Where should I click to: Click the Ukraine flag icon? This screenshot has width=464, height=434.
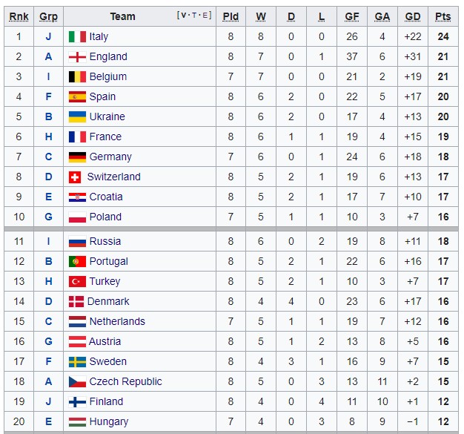tap(77, 116)
